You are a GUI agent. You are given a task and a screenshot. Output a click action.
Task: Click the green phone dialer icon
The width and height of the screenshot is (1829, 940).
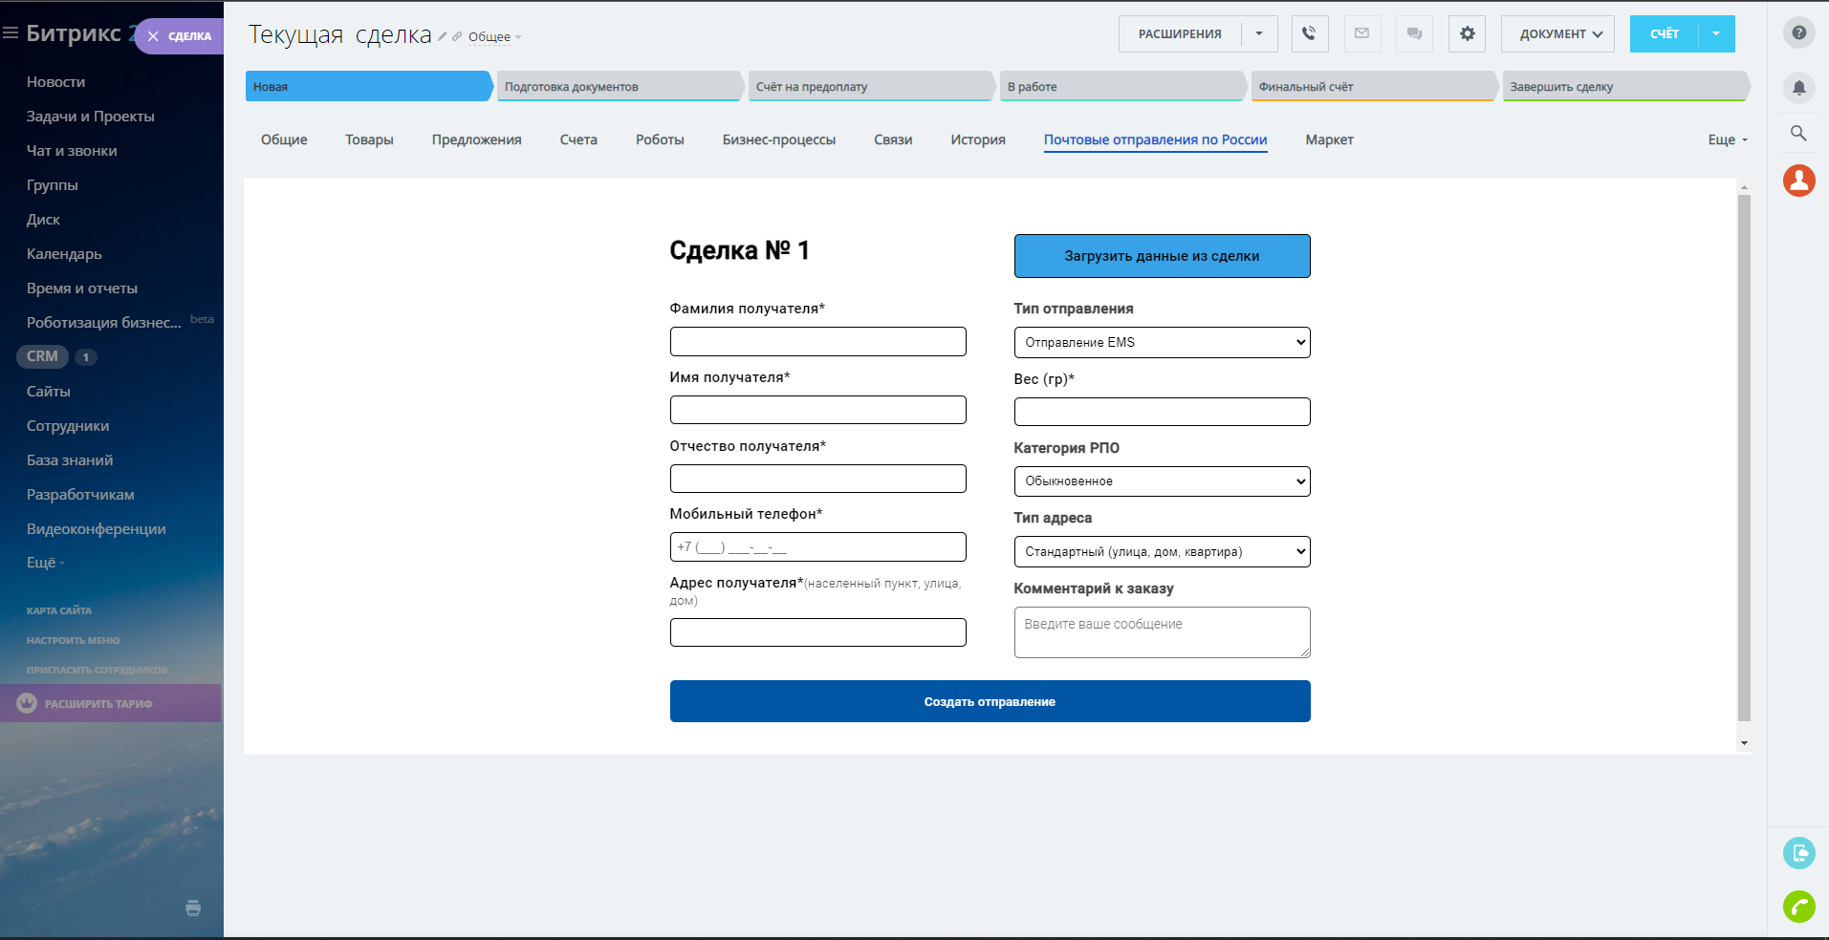pyautogui.click(x=1798, y=906)
